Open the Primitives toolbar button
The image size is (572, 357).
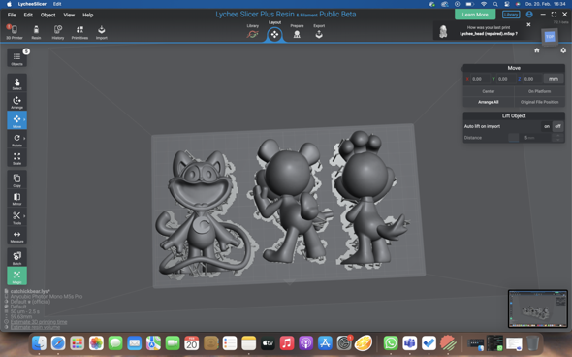pyautogui.click(x=79, y=32)
